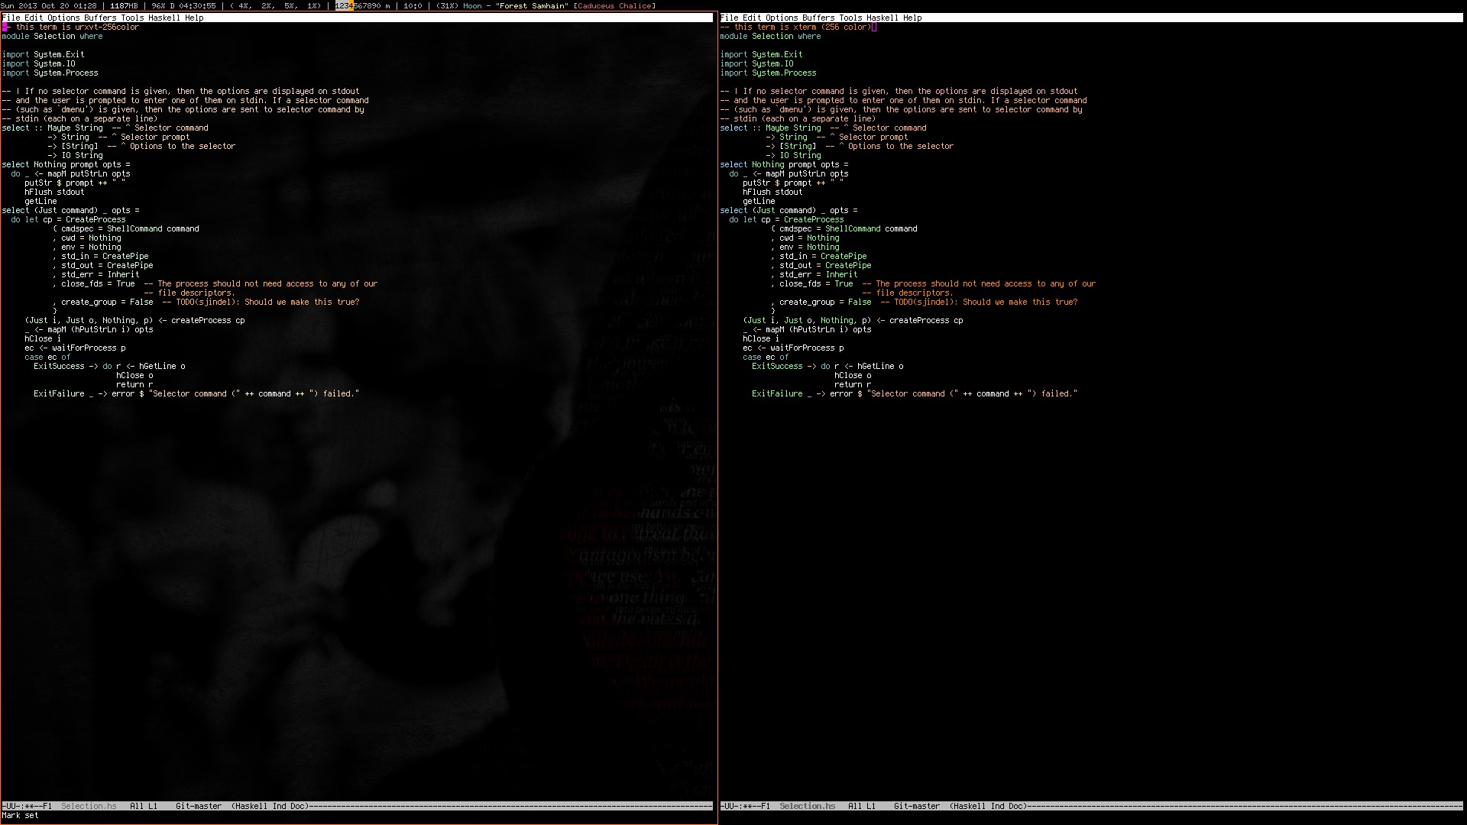This screenshot has height=825, width=1467.
Task: Click Selection.hs buffer name in right mode line
Action: 807,806
